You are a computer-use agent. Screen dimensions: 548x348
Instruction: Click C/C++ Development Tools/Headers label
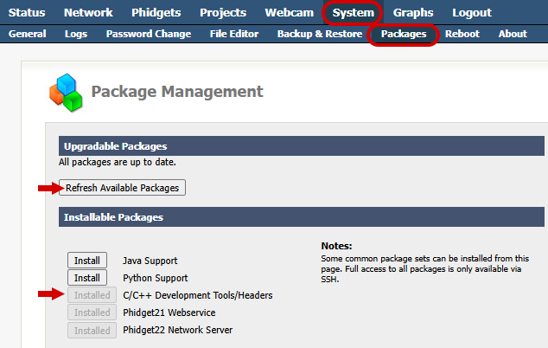[x=197, y=295]
